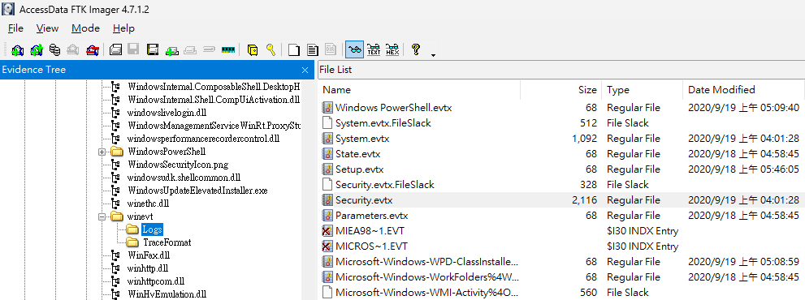This screenshot has height=300, width=805.
Task: Click the Add All Attached Devices icon
Action: coord(37,49)
